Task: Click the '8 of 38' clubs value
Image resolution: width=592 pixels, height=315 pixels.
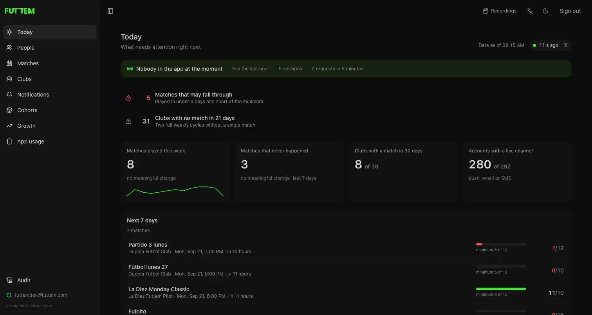Action: tap(366, 165)
